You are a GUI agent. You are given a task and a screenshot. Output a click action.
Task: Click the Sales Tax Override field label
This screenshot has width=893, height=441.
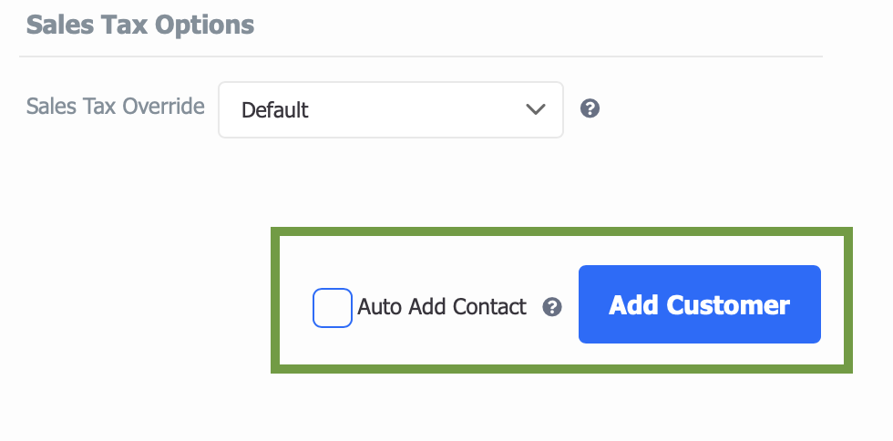[115, 107]
